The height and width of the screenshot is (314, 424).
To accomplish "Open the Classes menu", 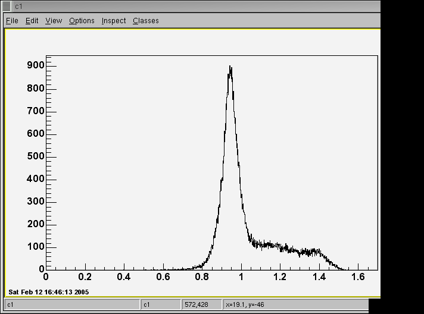I will tap(146, 21).
